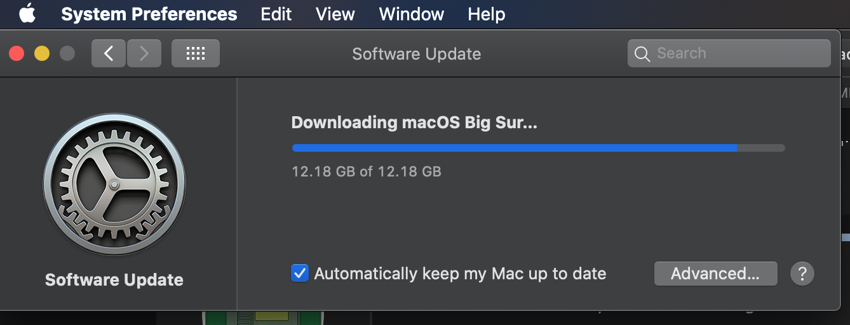Open the Window menu
Screen dimensions: 850x325
[412, 14]
